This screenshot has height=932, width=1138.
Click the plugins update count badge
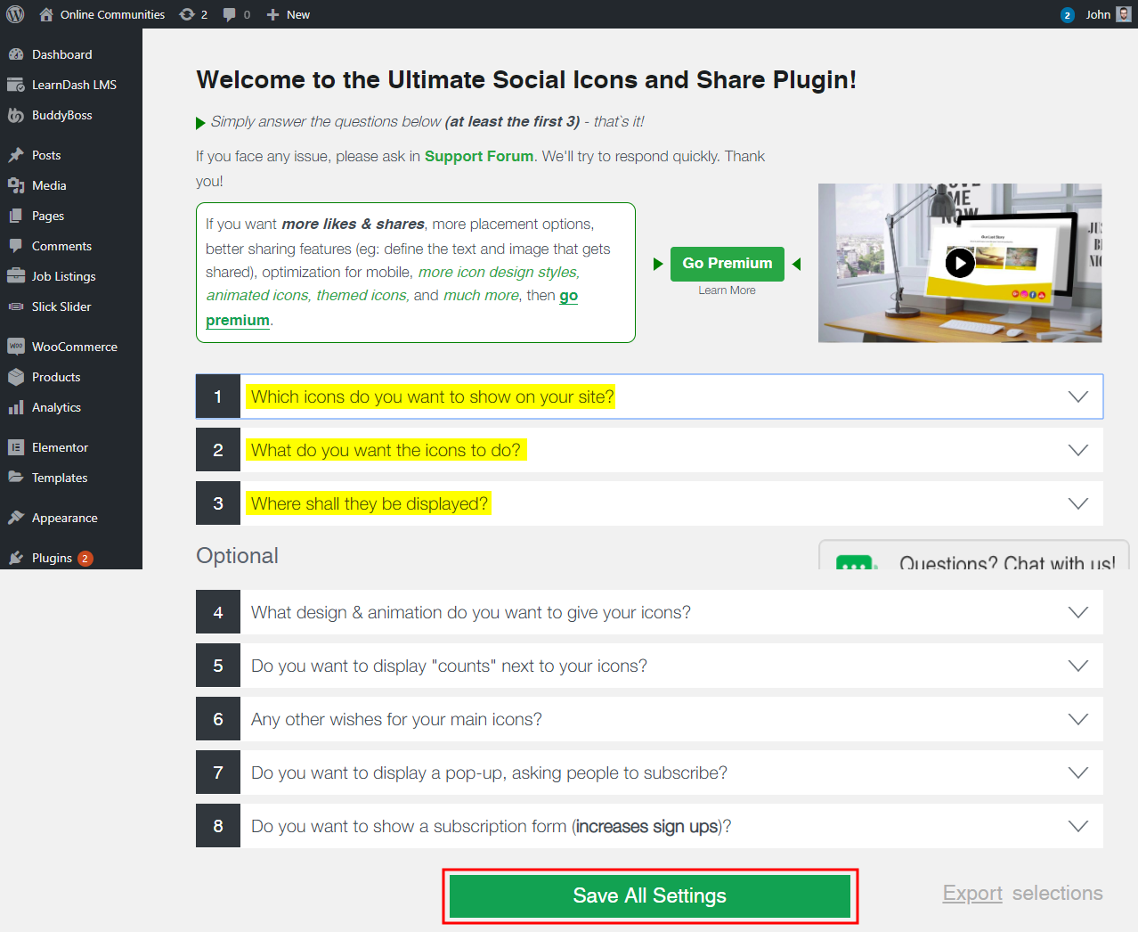[85, 559]
